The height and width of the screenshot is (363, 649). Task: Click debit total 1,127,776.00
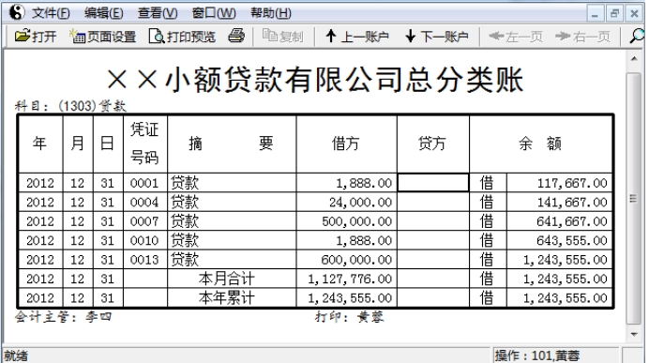click(350, 279)
